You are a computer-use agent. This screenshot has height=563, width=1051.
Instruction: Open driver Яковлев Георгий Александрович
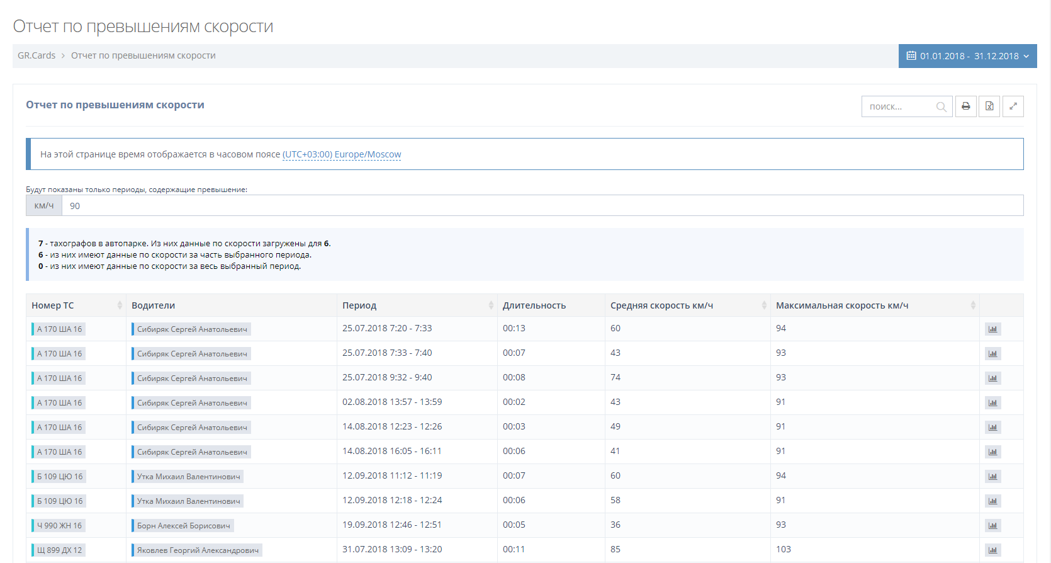tap(197, 550)
